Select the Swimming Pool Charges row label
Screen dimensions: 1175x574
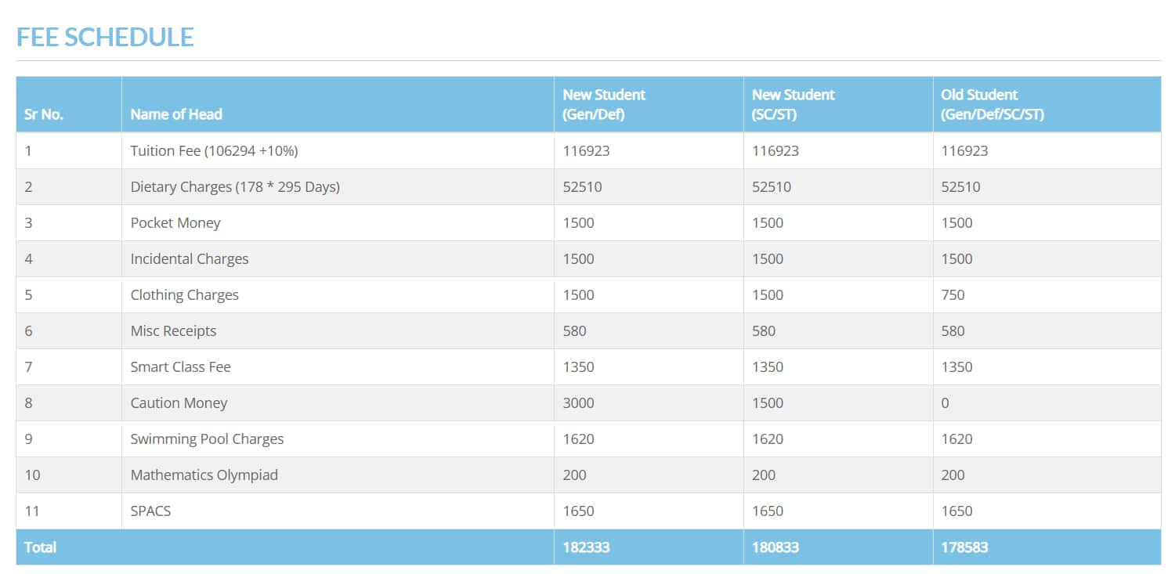click(x=207, y=439)
